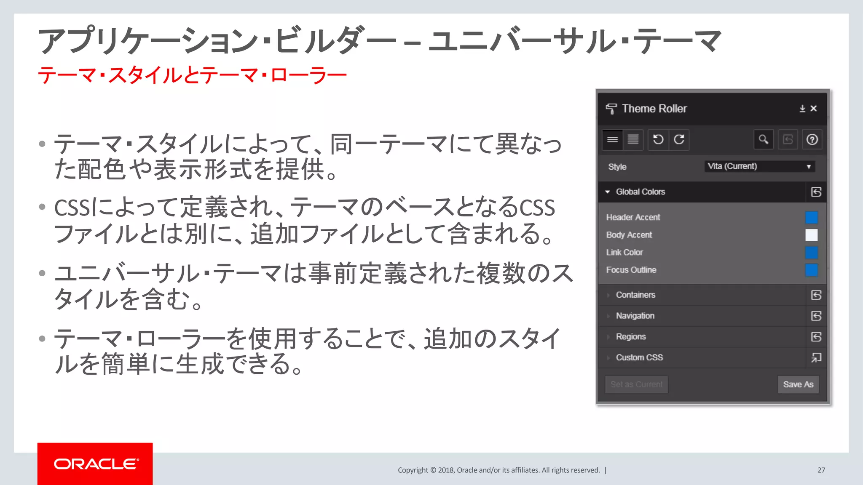Reset the Regions section icon
863x485 pixels.
point(816,337)
